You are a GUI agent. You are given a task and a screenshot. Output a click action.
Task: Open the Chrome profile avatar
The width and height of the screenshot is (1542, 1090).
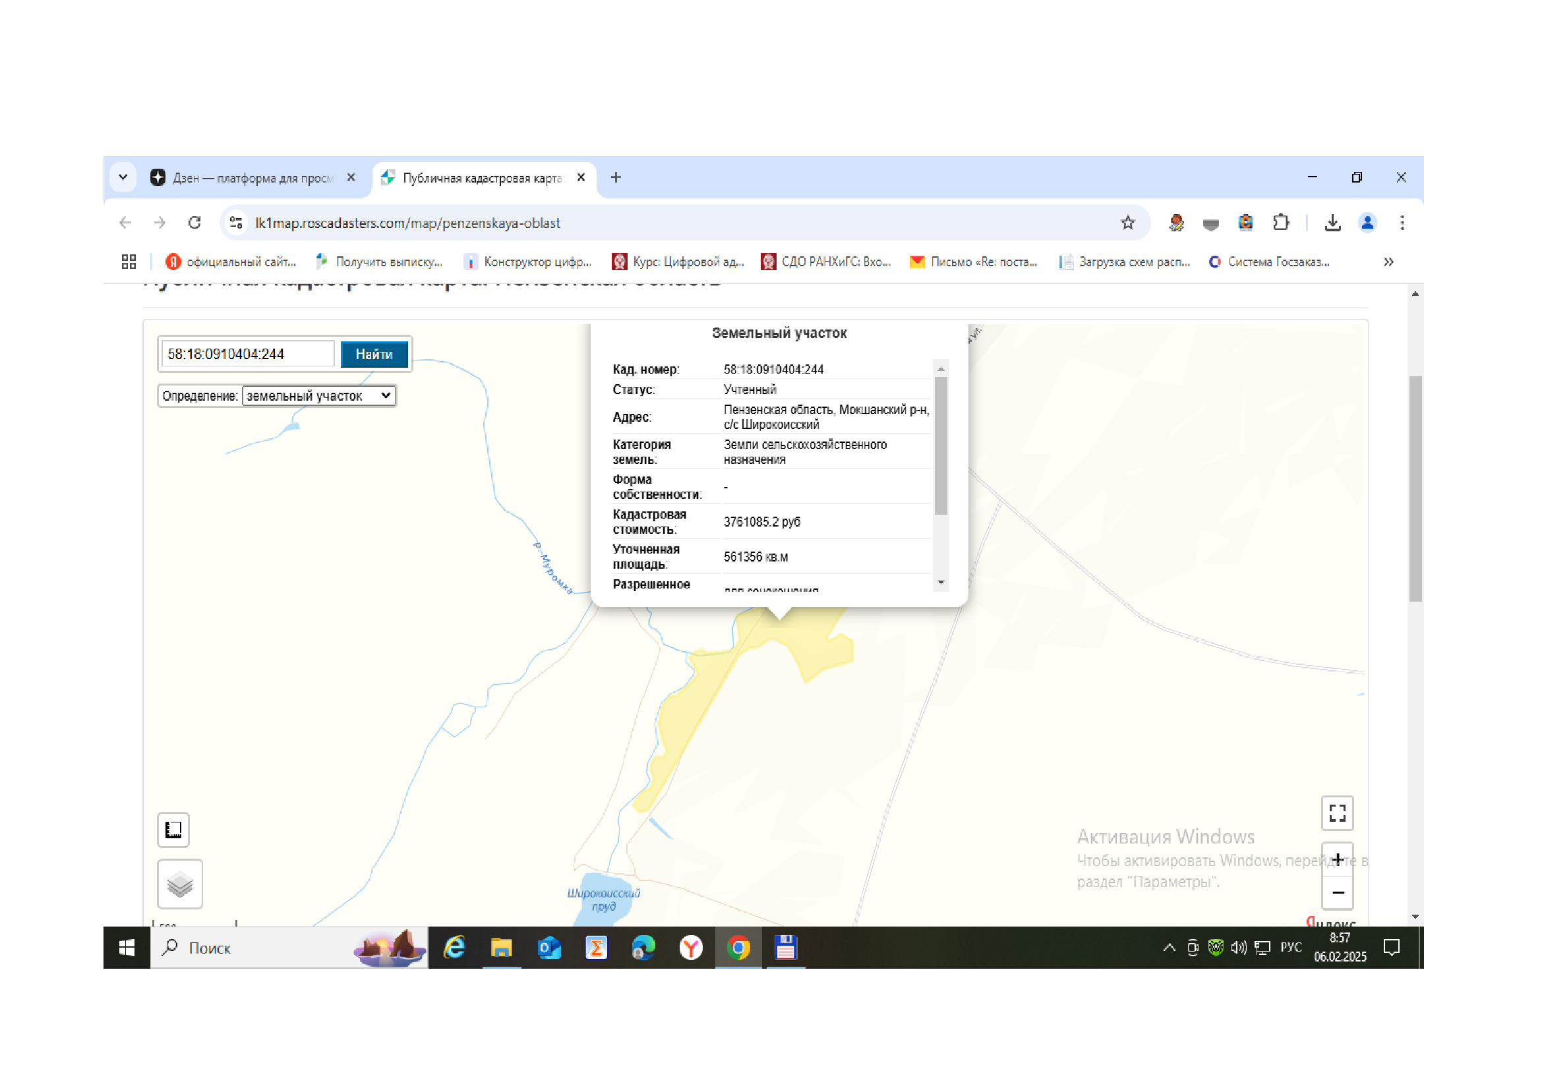[x=1367, y=223]
